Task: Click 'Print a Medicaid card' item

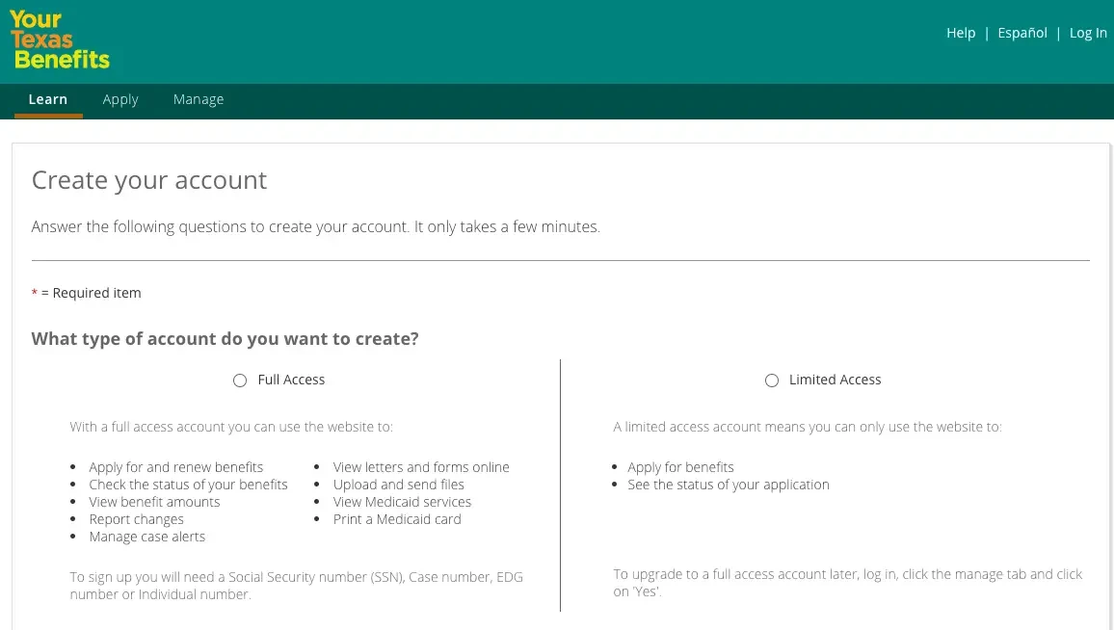Action: coord(397,519)
